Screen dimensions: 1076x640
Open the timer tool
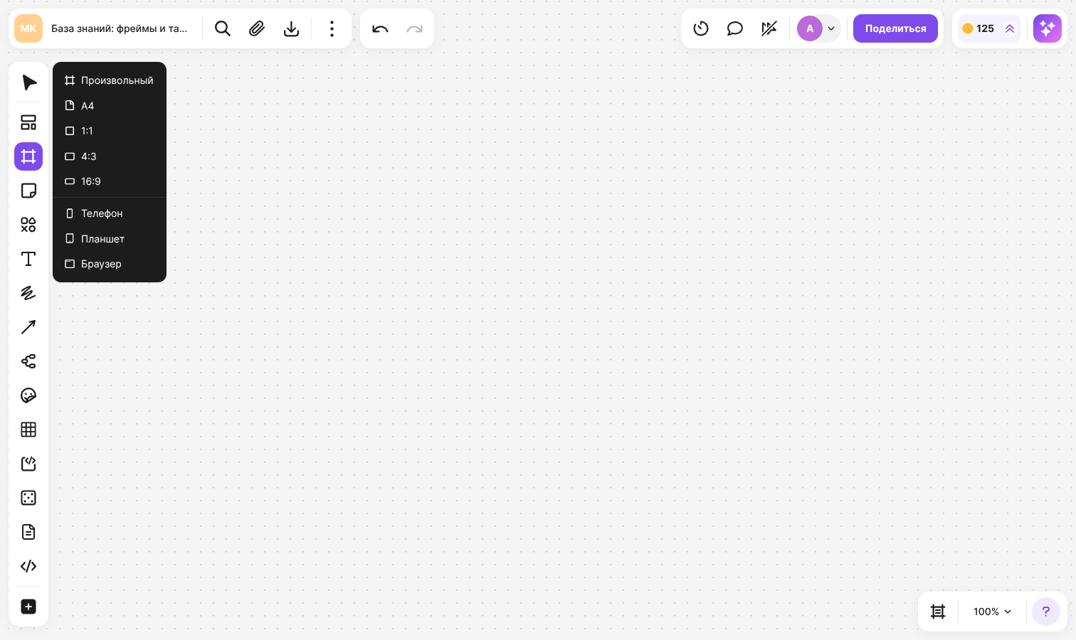(x=701, y=28)
